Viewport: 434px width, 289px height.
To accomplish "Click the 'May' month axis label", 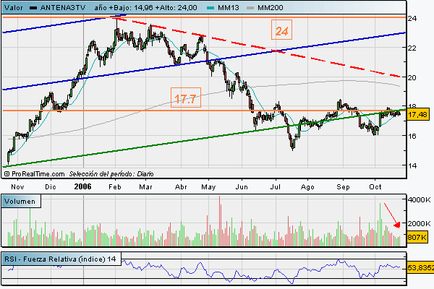I will (208, 187).
